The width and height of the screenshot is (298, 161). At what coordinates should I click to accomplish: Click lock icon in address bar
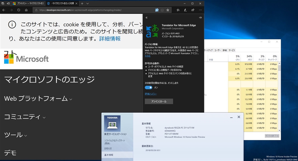[x=36, y=10]
